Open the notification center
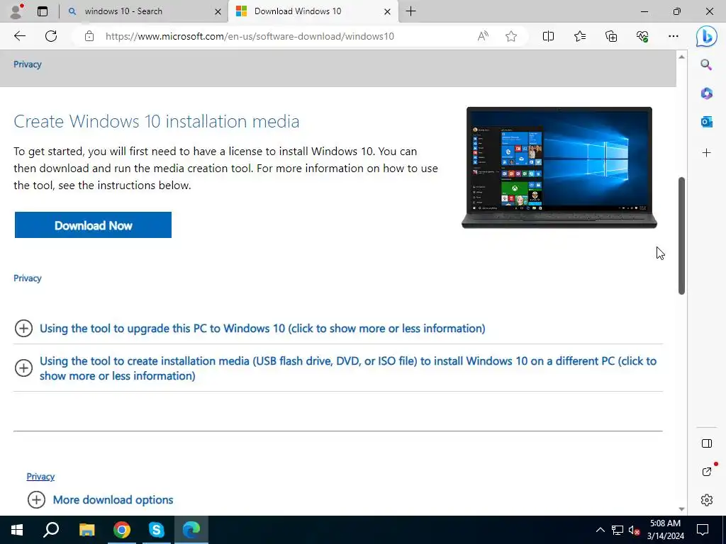The image size is (726, 544). [703, 530]
